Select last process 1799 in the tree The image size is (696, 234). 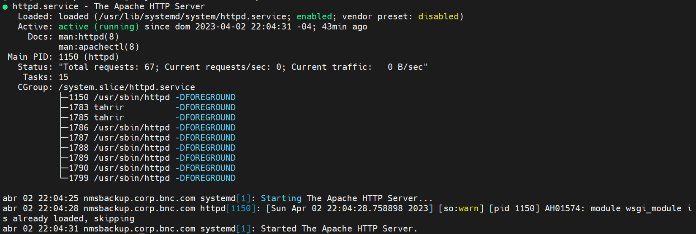click(79, 178)
